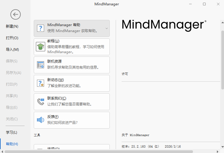Image resolution: width=224 pixels, height=153 pixels.
Task: Click the scrollbar down arrow
Action: pyautogui.click(x=223, y=147)
